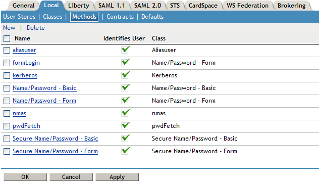Open the SAML 1.1 tab
The height and width of the screenshot is (182, 319).
tap(112, 6)
